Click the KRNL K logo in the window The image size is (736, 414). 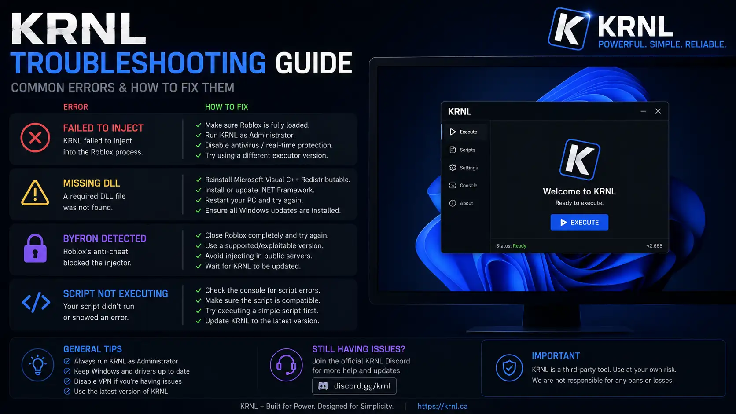point(579,159)
